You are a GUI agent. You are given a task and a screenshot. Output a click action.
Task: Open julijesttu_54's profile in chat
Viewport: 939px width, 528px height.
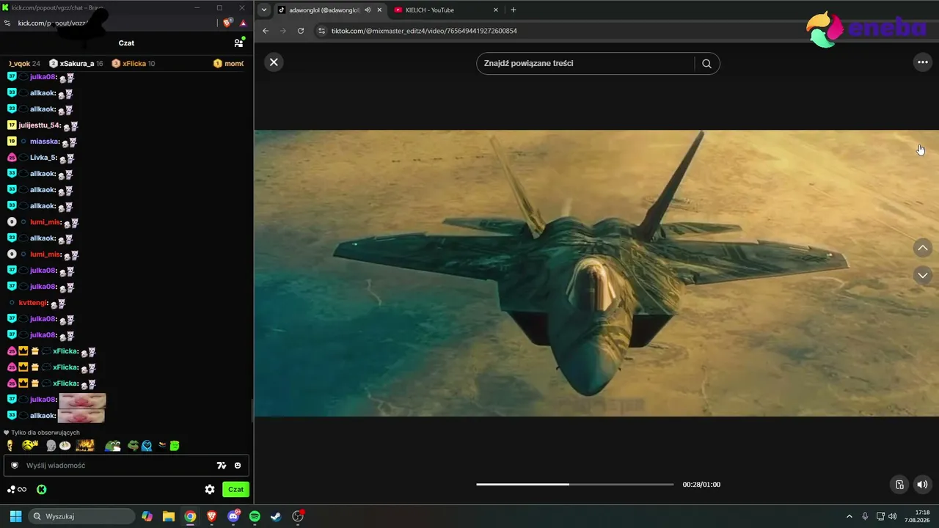(40, 125)
